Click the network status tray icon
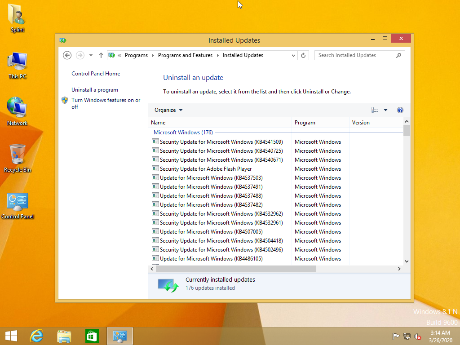 [x=407, y=336]
